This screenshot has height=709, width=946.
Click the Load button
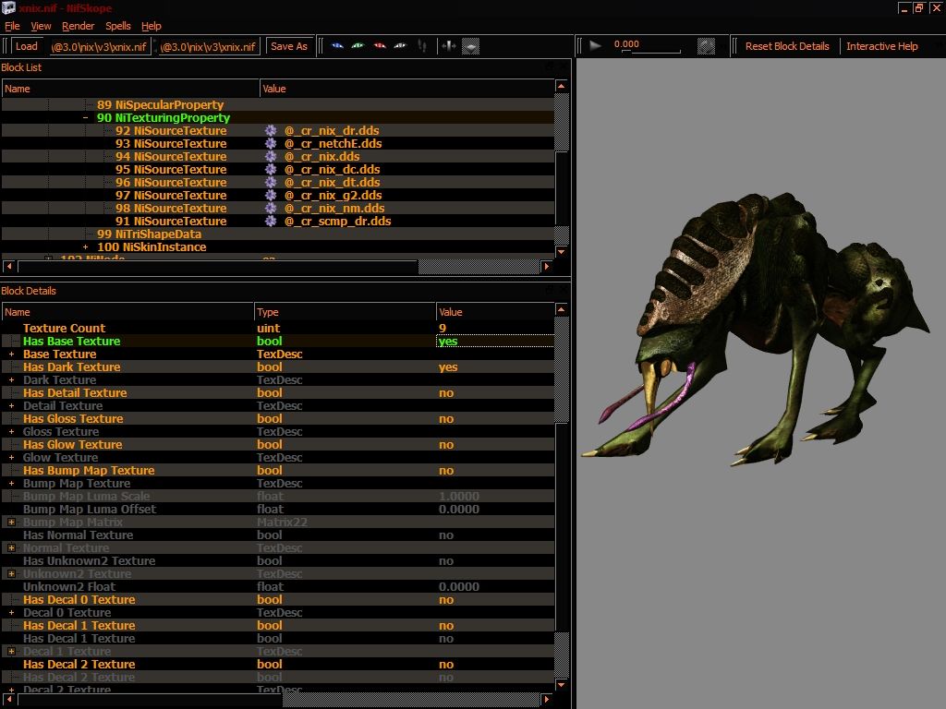pyautogui.click(x=27, y=46)
